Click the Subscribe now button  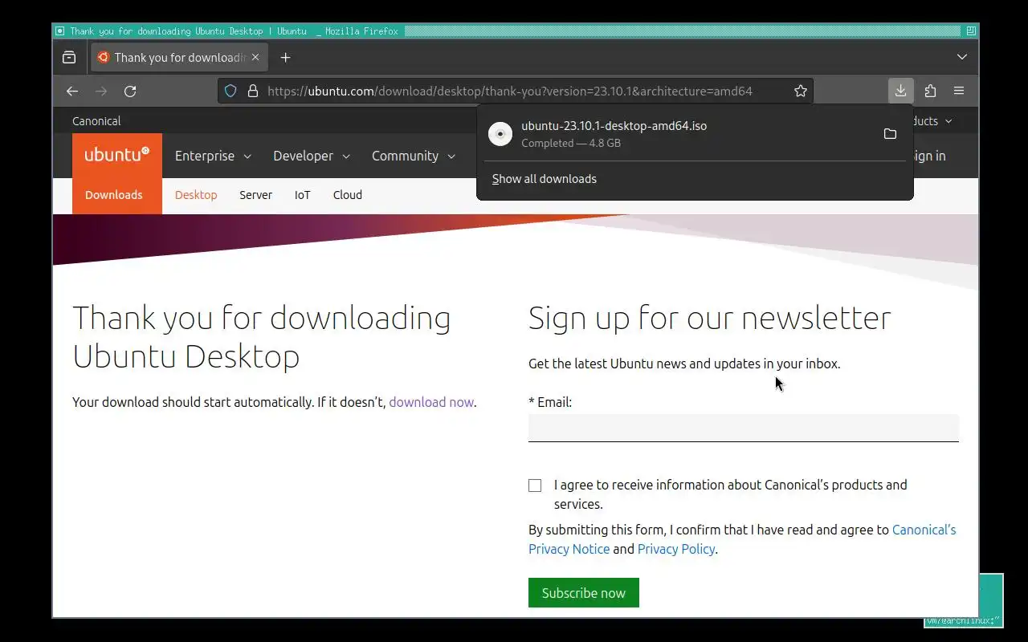tap(584, 593)
